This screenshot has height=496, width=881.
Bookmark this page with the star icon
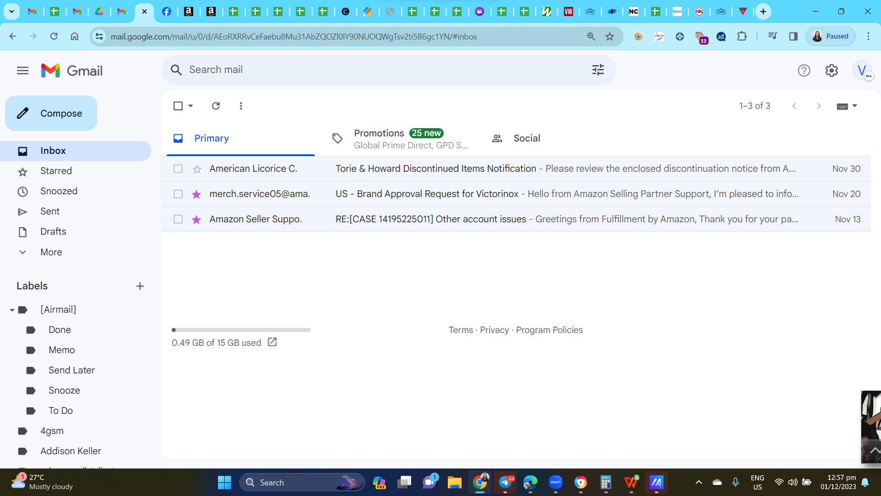[x=610, y=36]
